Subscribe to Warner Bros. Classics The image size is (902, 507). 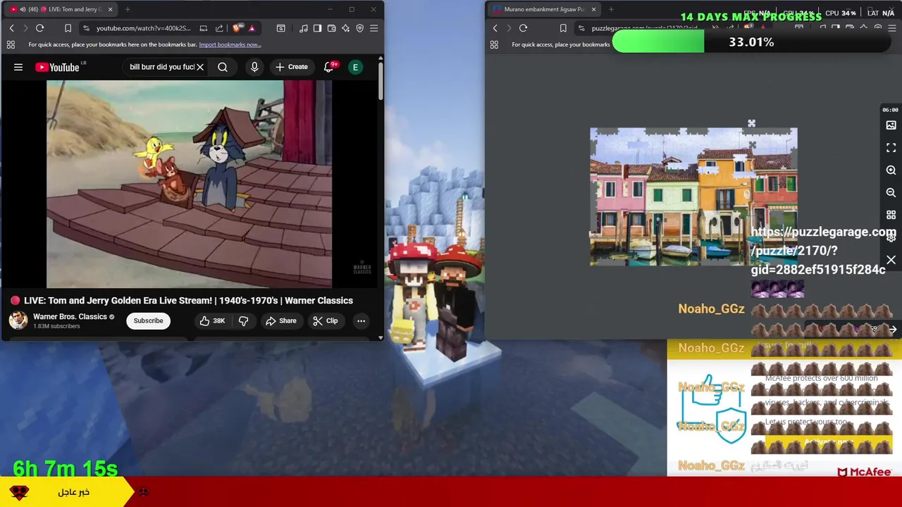[x=148, y=320]
